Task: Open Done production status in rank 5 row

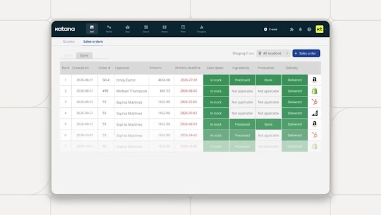Action: (268, 124)
